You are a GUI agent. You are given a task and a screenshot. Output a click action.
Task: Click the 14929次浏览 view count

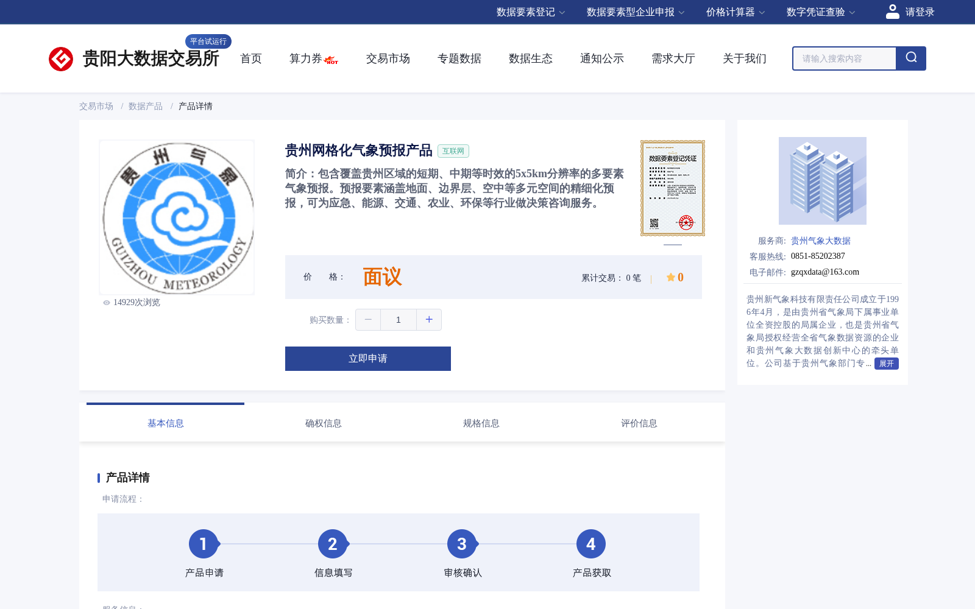(136, 303)
